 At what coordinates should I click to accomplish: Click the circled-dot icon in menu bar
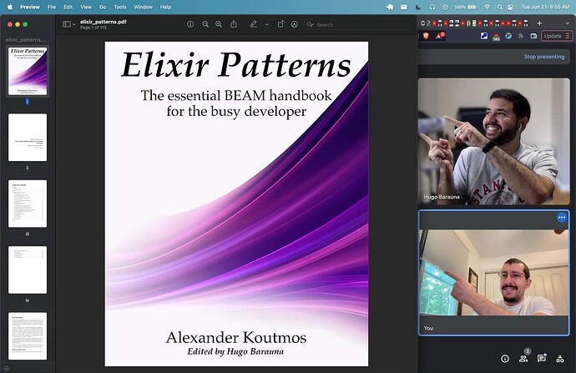[x=445, y=7]
